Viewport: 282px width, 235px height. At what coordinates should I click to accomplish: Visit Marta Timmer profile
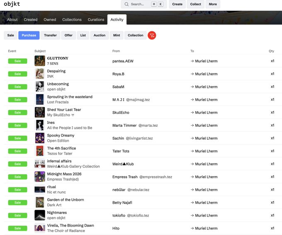[x=124, y=125]
